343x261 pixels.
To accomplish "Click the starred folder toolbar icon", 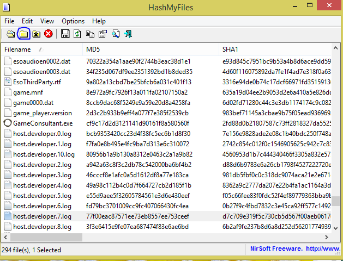I will click(37, 34).
